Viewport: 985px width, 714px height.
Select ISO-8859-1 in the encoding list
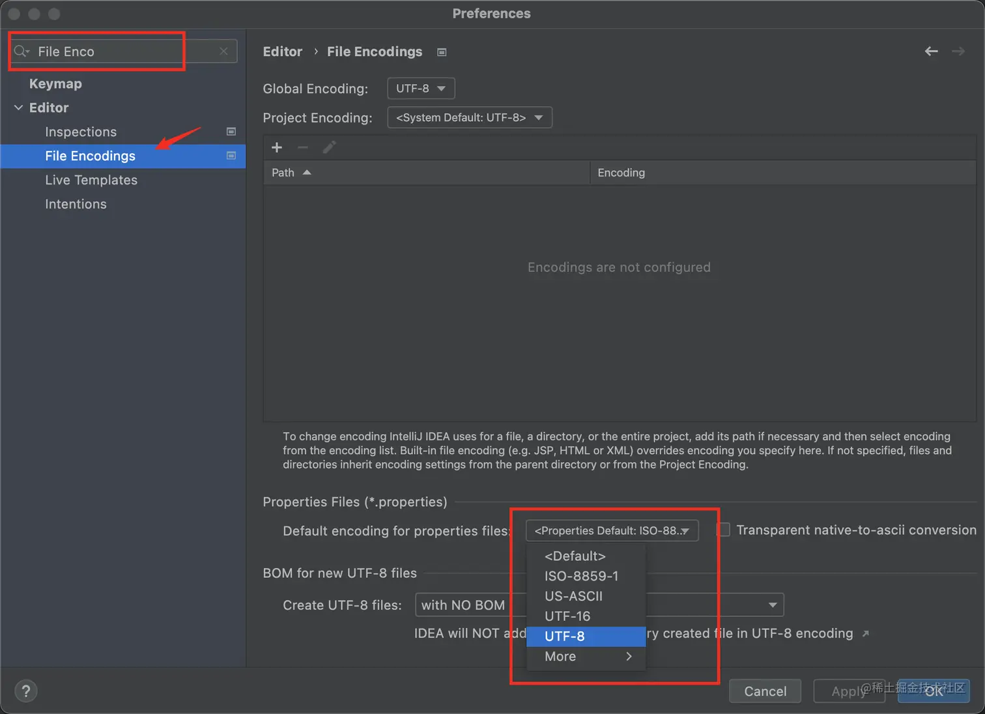[586, 576]
